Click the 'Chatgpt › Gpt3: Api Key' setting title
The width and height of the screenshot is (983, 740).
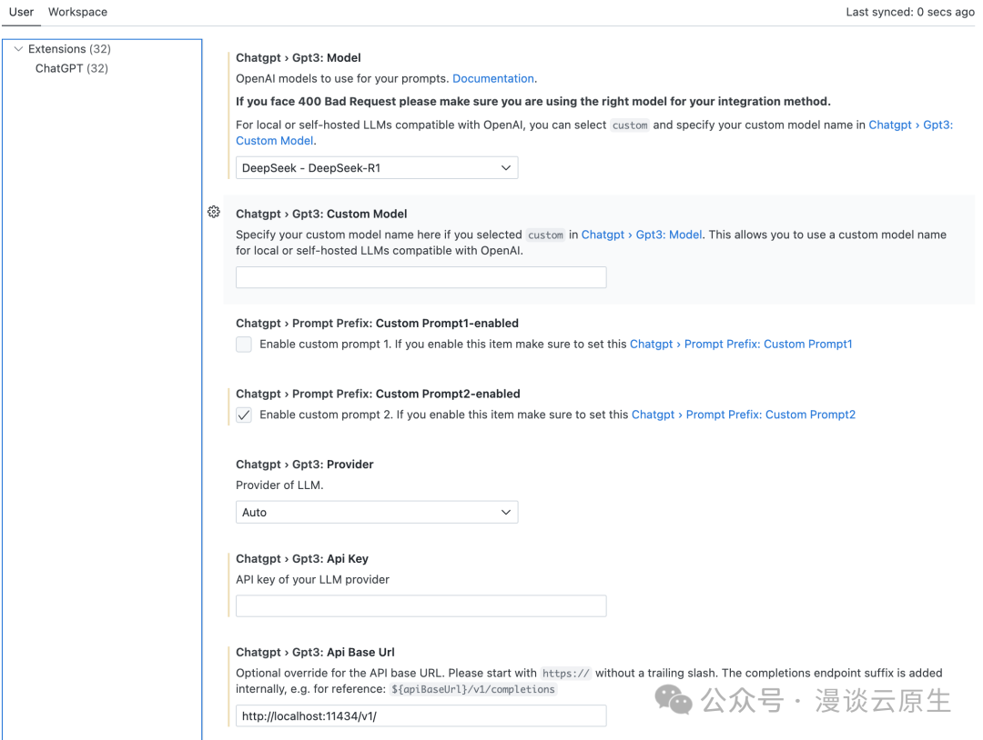pyautogui.click(x=302, y=558)
